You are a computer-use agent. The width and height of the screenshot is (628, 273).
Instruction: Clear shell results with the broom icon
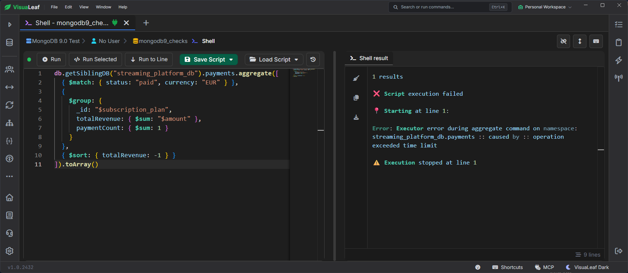[x=356, y=78]
